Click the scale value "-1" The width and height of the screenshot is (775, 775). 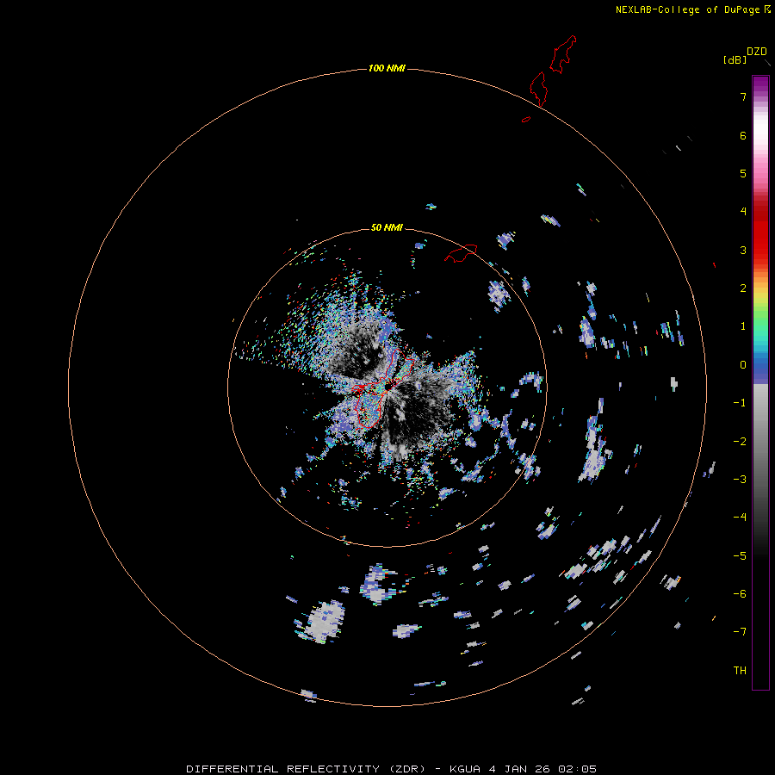[x=740, y=403]
